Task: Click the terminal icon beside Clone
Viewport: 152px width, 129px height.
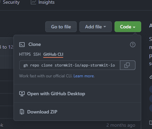Action: coord(22,45)
